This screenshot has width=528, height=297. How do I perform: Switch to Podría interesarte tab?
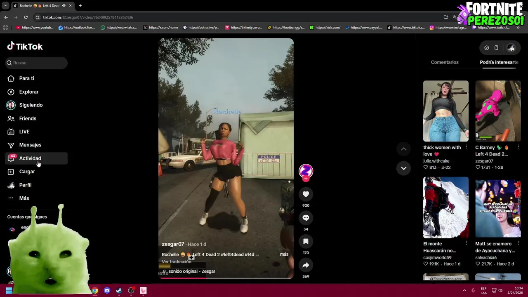point(499,62)
